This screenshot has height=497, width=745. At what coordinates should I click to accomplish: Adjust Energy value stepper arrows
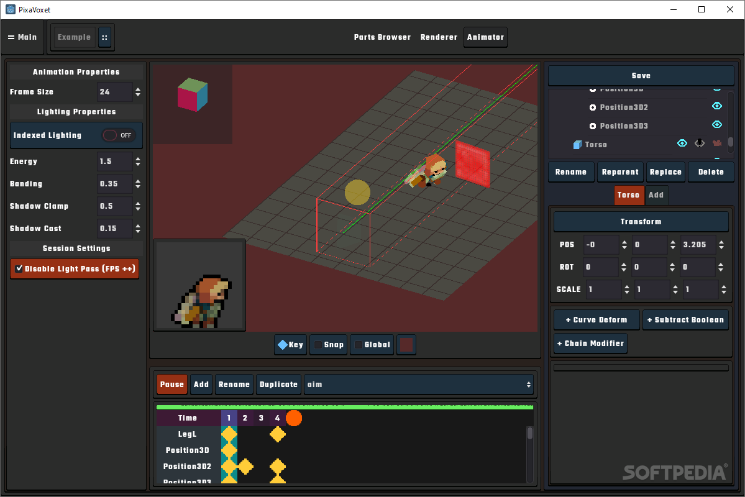click(138, 162)
